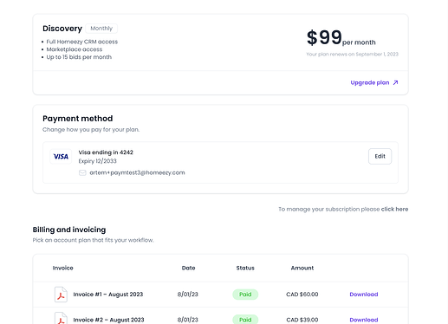Follow the 'click here' subscription link
Viewport: 448px width, 324px height.
[394, 209]
